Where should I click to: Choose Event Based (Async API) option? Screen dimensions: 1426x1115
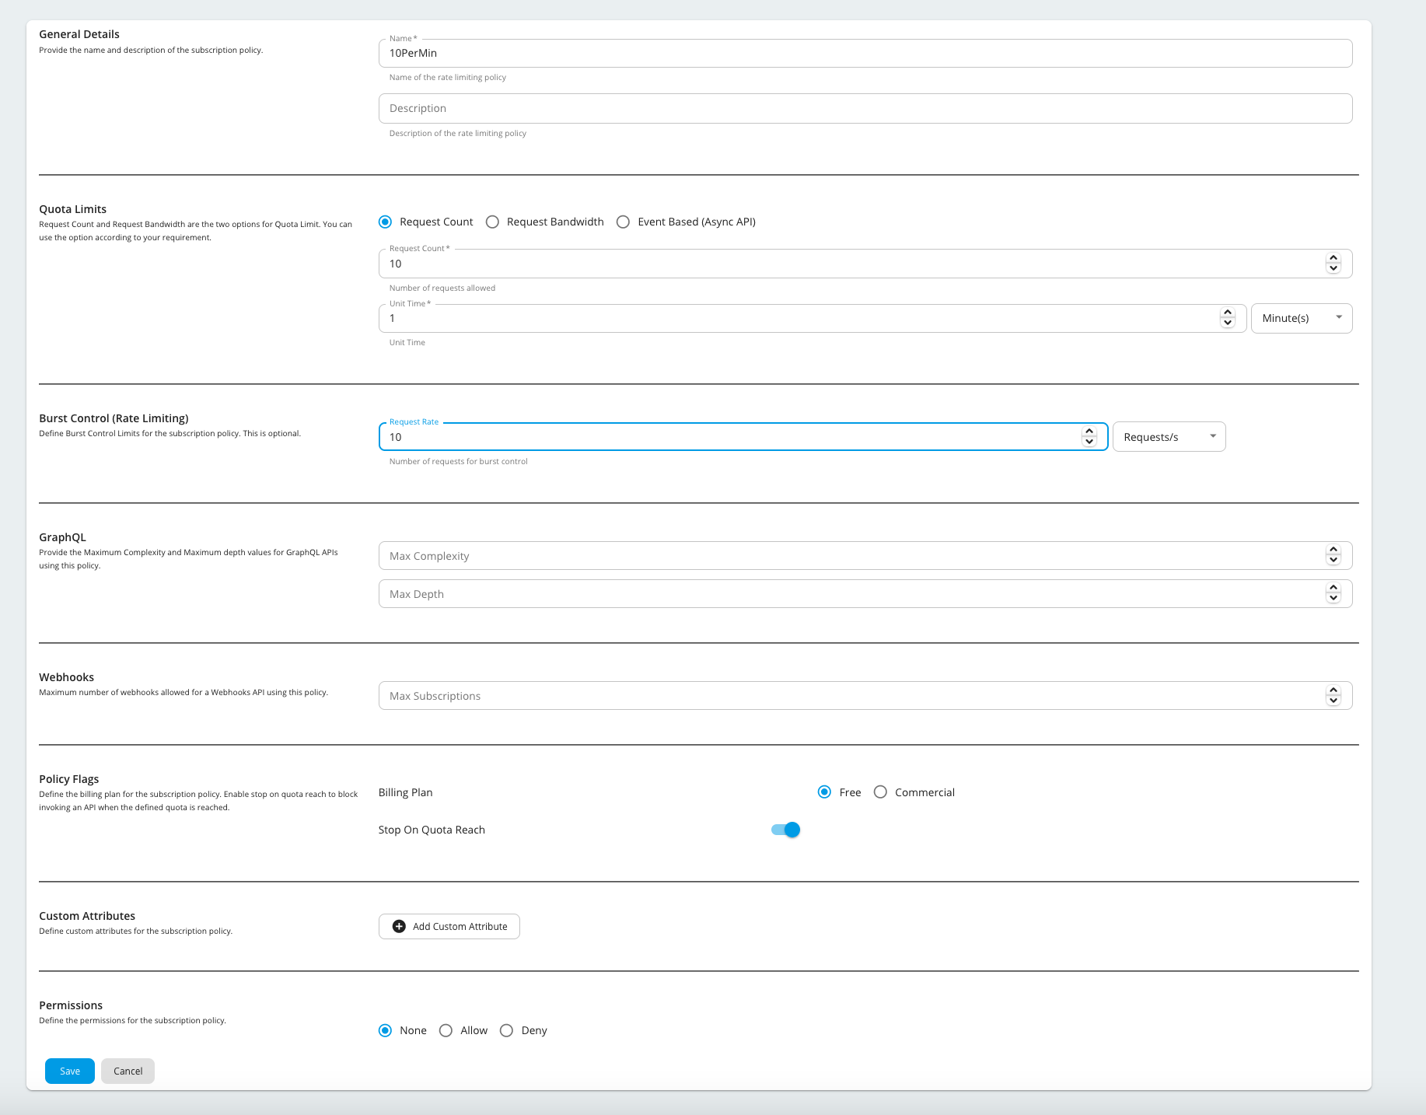(x=623, y=222)
